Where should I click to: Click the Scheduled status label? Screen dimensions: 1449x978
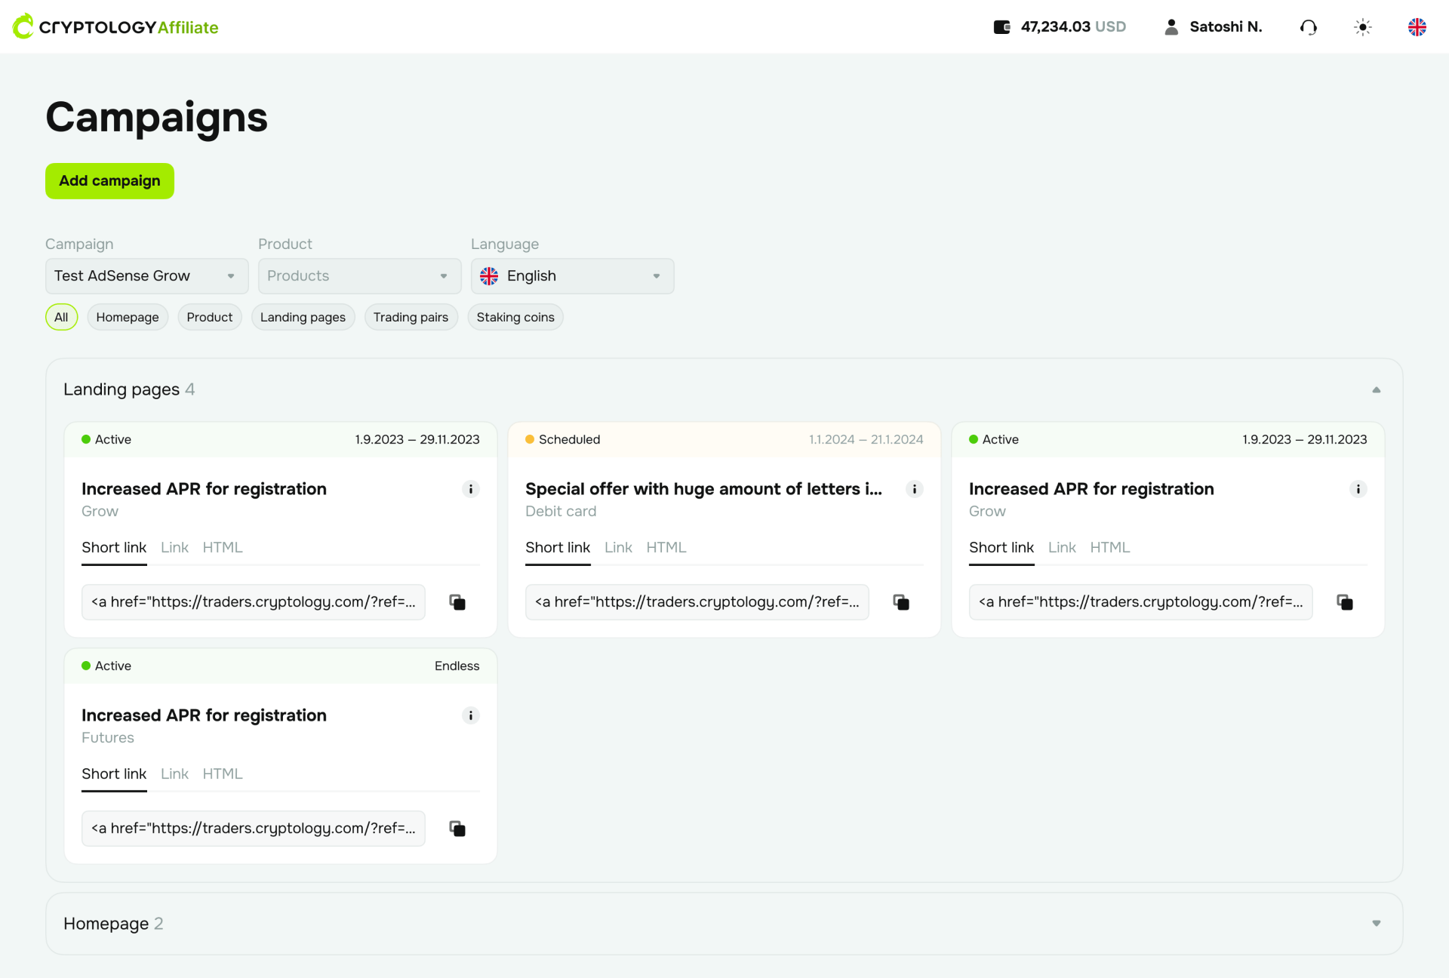pos(569,440)
